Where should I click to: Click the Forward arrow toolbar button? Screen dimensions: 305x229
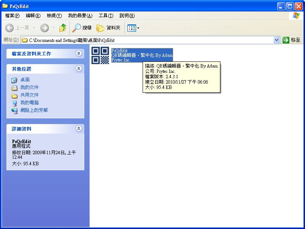[45, 28]
